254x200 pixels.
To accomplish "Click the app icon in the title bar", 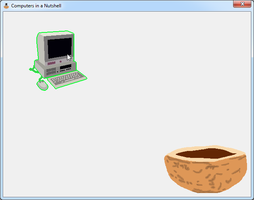I will pyautogui.click(x=6, y=6).
